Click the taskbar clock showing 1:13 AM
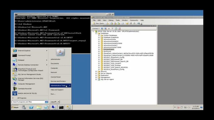 coord(196,107)
